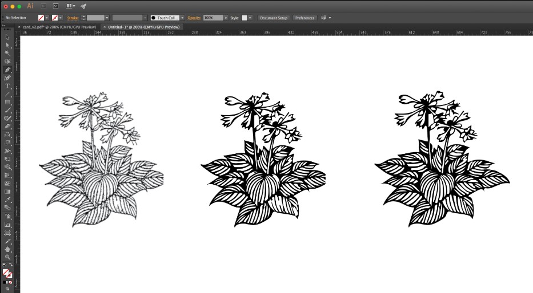The height and width of the screenshot is (293, 533).
Task: Select the Column Graph tool
Action: tap(7, 225)
